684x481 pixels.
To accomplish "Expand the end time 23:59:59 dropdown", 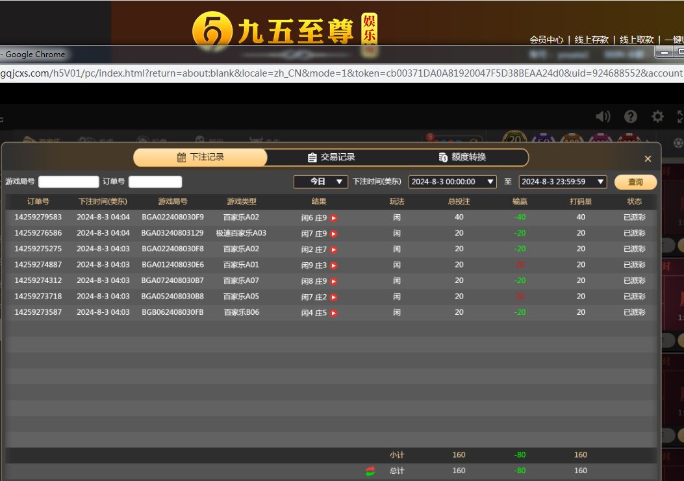I will (563, 182).
